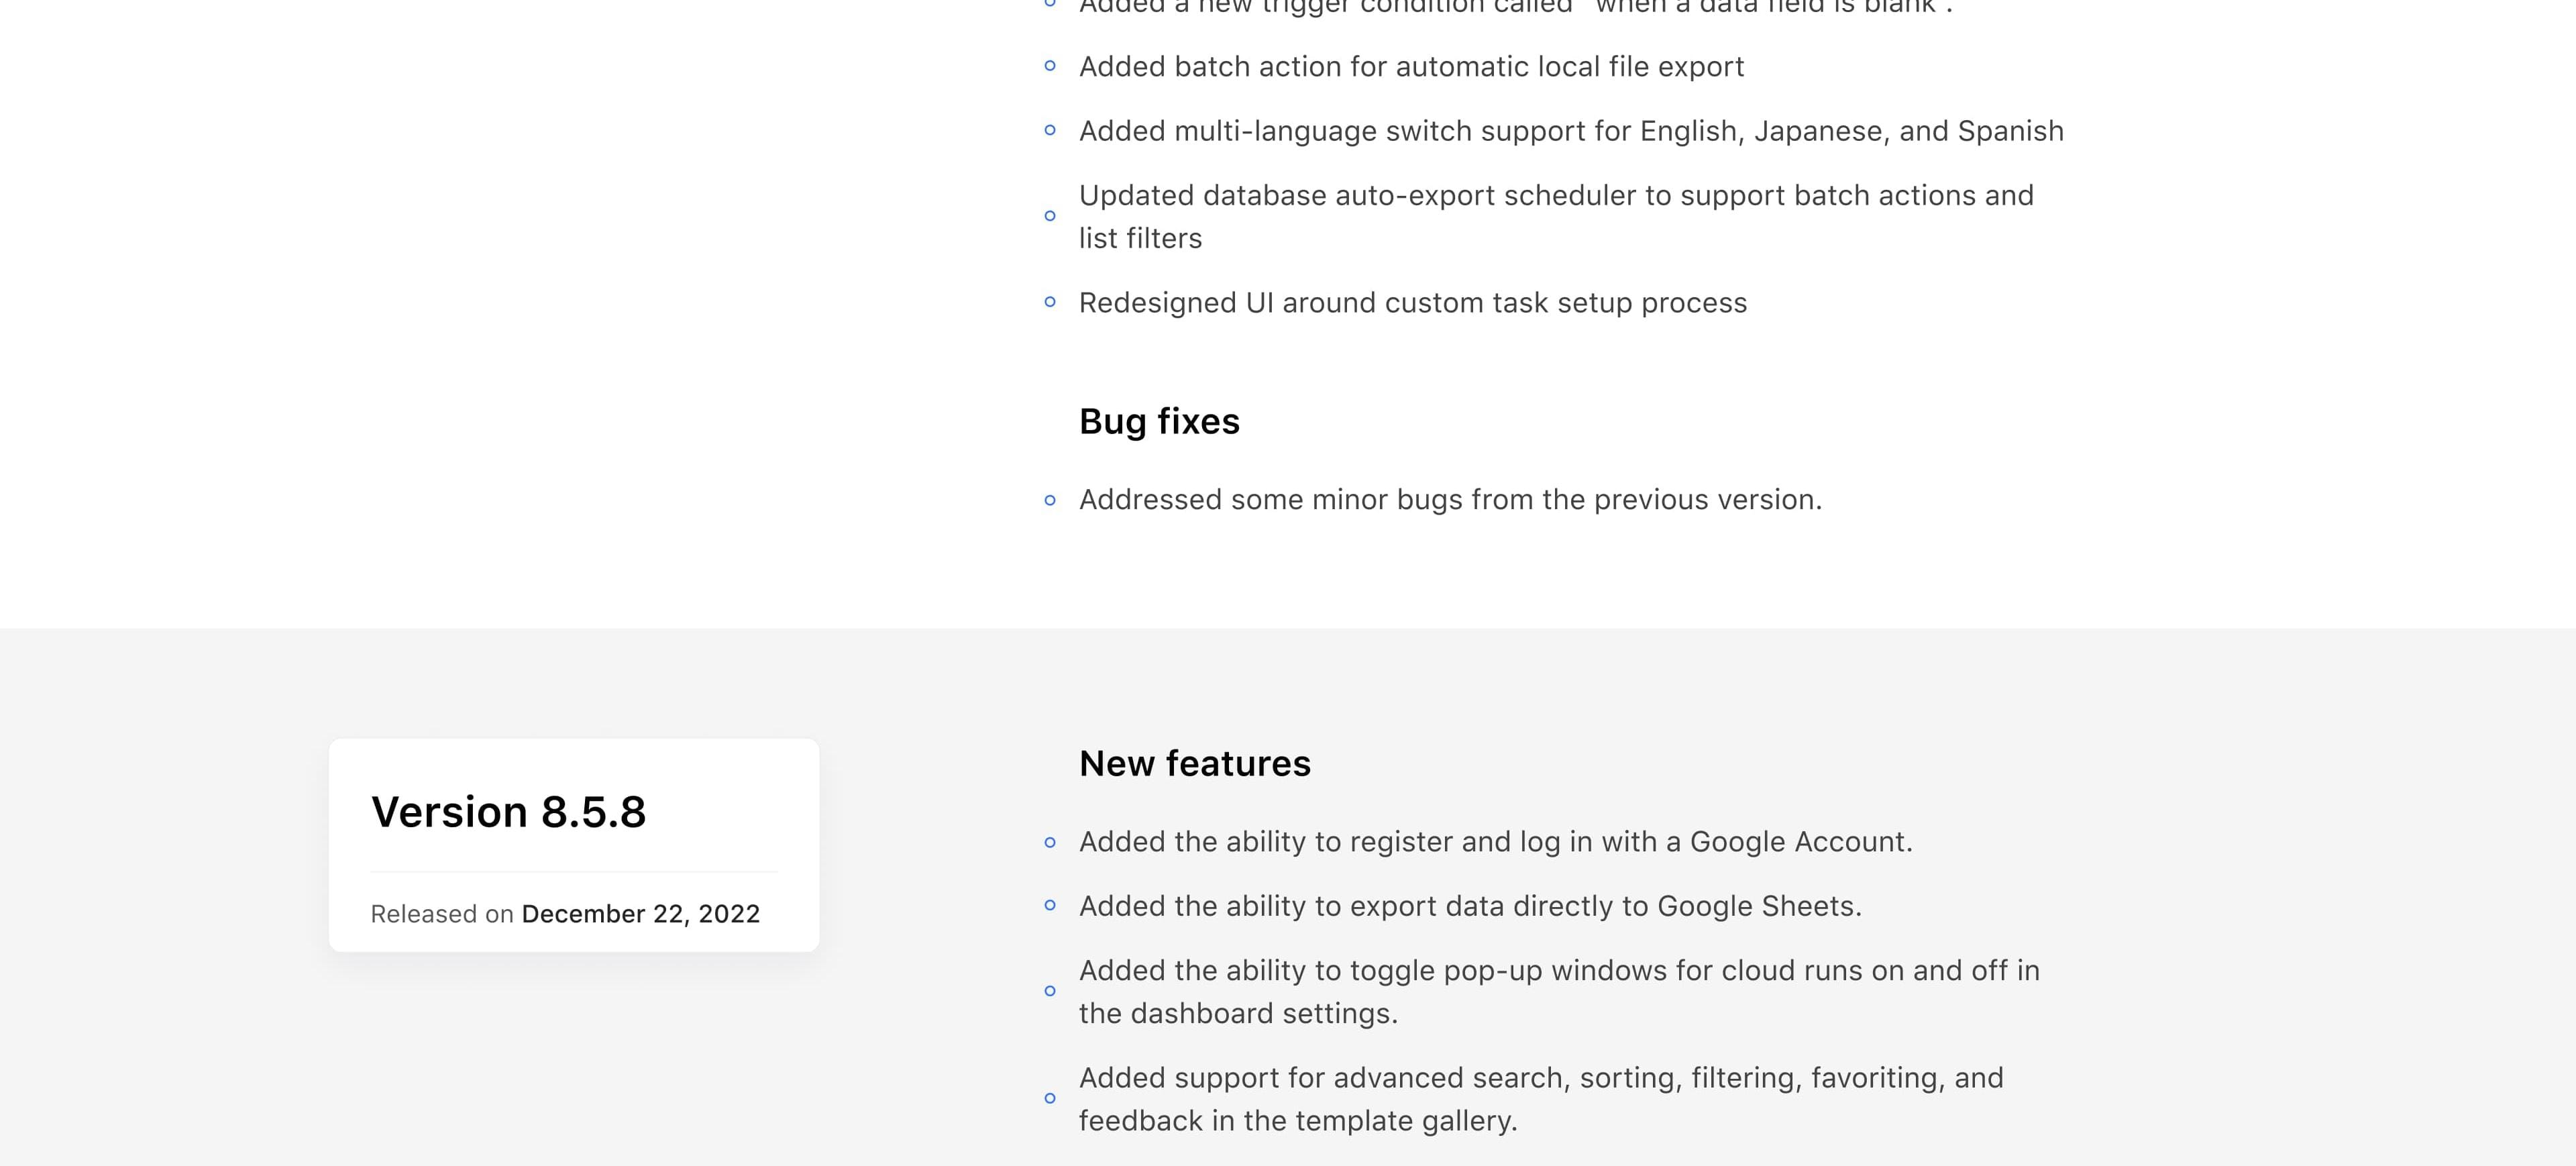Click bullet marker beside database auto-export scheduler
The height and width of the screenshot is (1166, 2576).
tap(1050, 216)
